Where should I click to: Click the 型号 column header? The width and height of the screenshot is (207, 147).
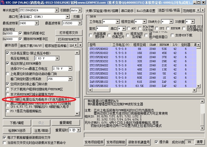pyautogui.click(x=100, y=45)
